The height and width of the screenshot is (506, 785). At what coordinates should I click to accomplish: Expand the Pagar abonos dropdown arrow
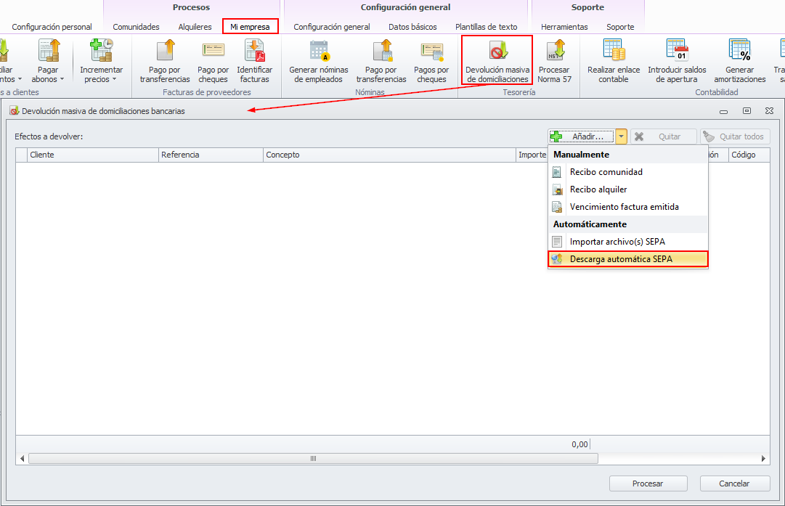click(62, 80)
